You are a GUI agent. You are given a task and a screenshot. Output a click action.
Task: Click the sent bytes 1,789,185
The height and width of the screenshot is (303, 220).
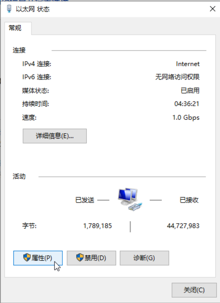pos(97,226)
